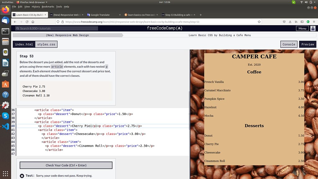
Task: Open the Firefox application menu (hamburger icon)
Action: (x=314, y=22)
